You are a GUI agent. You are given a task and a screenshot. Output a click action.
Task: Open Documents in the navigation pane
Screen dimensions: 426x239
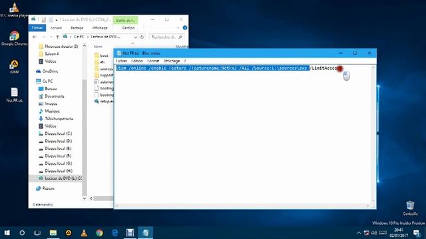click(x=51, y=96)
